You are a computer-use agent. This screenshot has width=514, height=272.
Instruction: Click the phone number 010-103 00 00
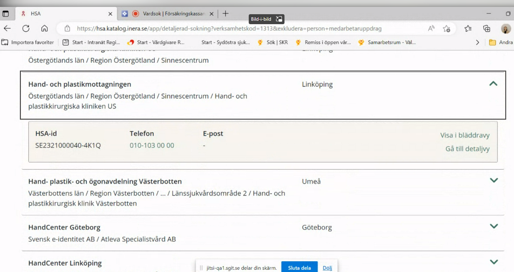[x=152, y=145]
